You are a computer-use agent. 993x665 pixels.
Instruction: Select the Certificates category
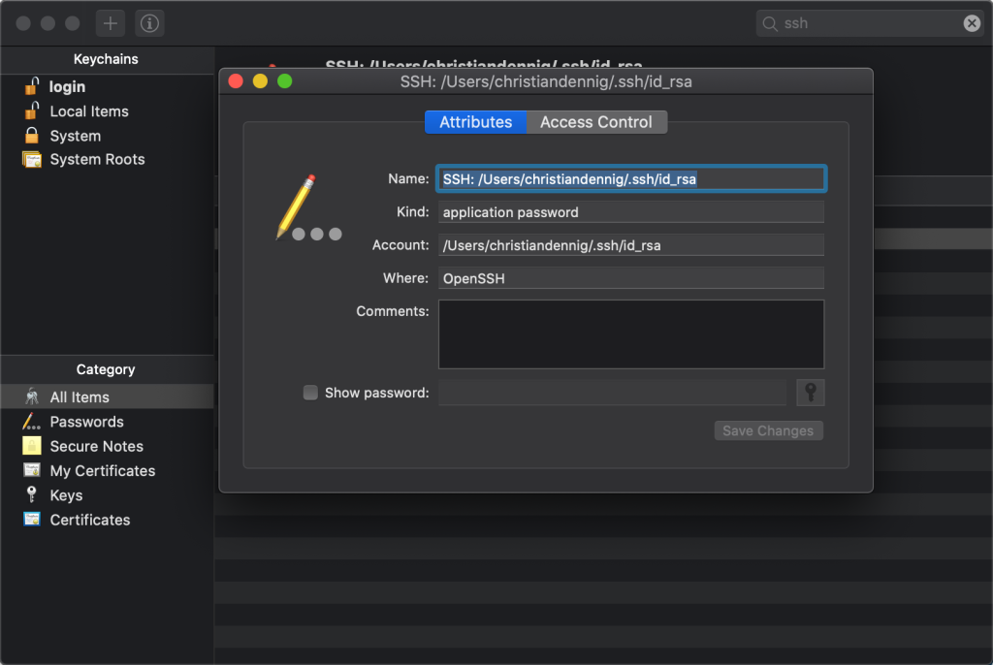(x=89, y=520)
